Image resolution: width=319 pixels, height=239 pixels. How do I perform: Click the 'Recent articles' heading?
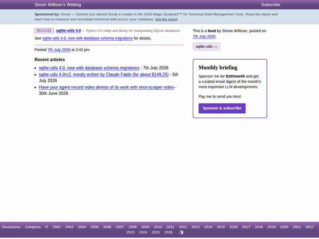pyautogui.click(x=50, y=60)
